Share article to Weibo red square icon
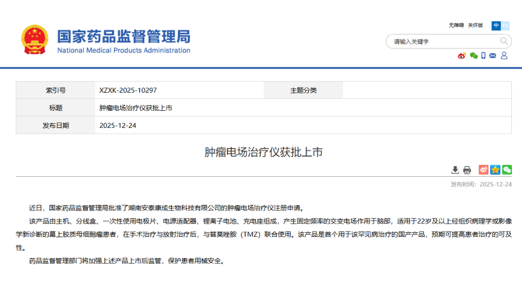Viewport: 522px width, 281px height. tap(483, 170)
